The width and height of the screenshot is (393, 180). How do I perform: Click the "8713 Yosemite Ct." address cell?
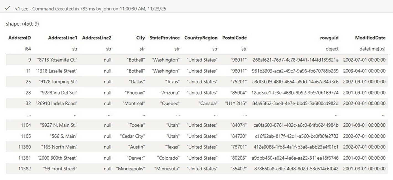pos(57,60)
